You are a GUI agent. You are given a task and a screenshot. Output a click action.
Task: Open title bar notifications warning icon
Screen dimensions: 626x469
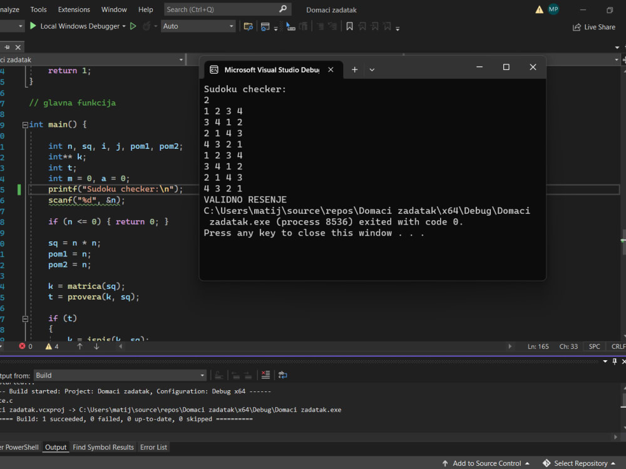click(539, 9)
